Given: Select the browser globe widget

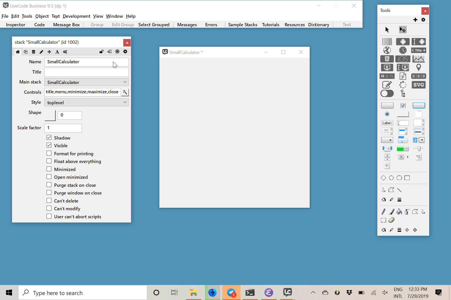Looking at the screenshot, I should (387, 50).
